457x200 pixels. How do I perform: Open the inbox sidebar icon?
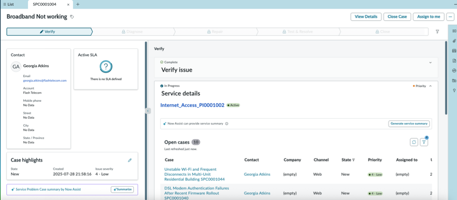pos(454,51)
